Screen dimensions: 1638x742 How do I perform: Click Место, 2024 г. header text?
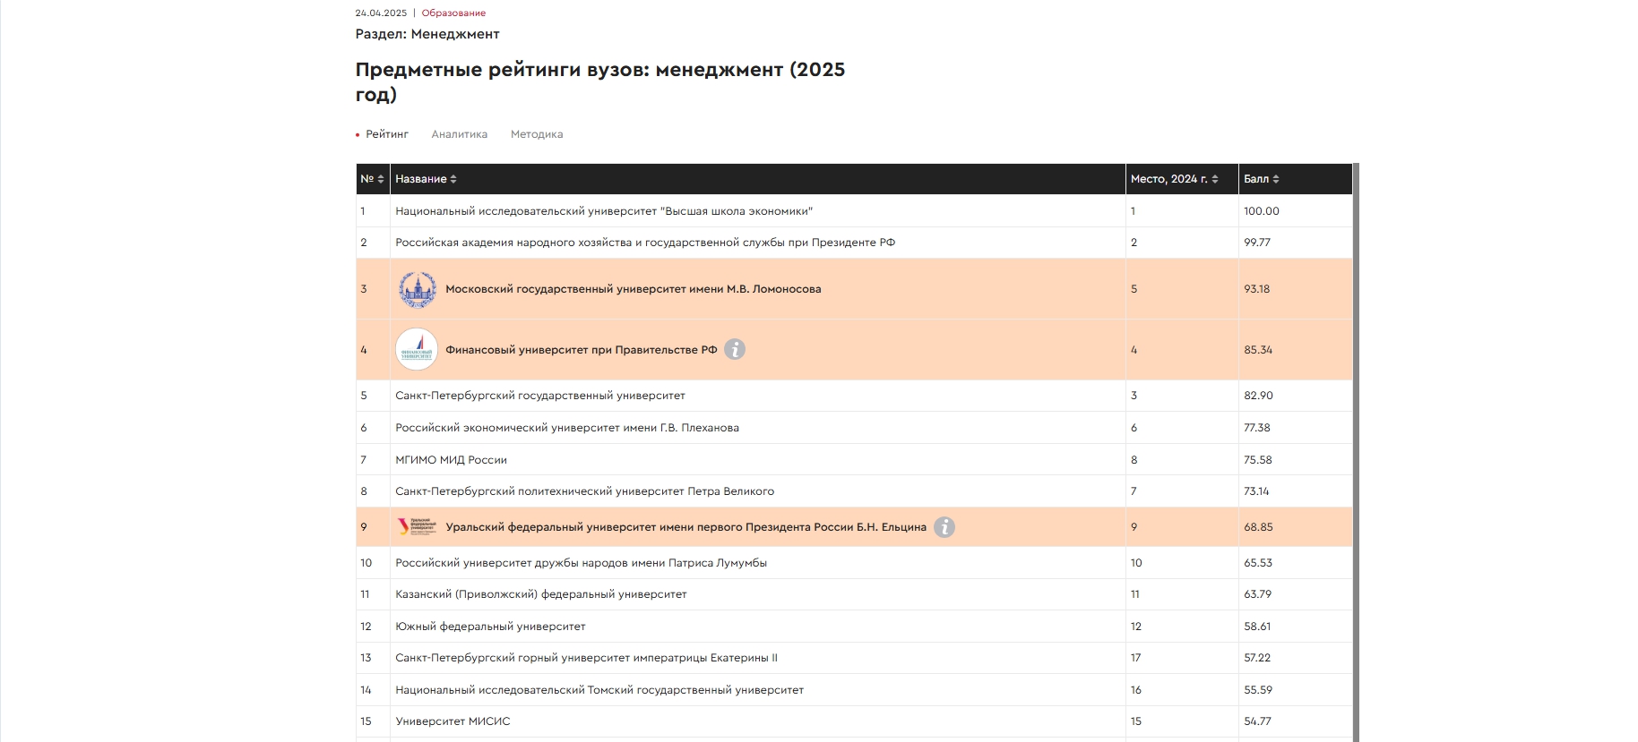(1169, 179)
